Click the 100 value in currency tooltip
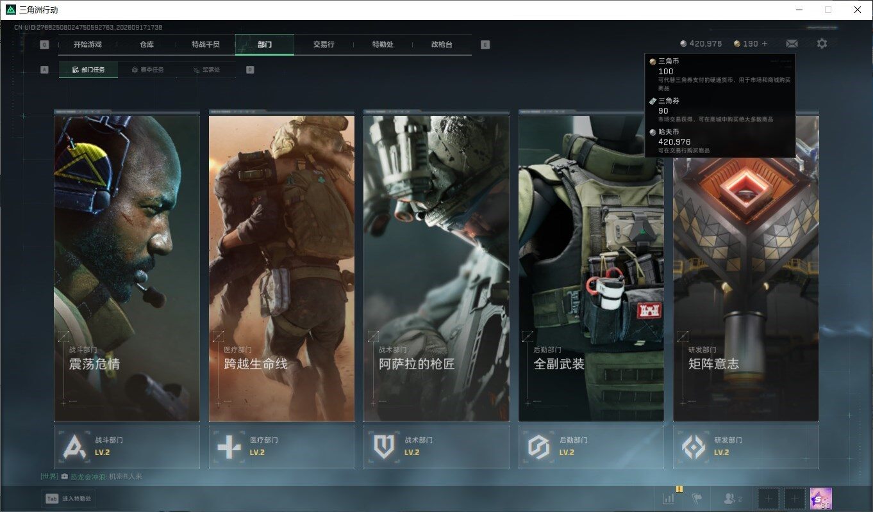 pyautogui.click(x=666, y=71)
